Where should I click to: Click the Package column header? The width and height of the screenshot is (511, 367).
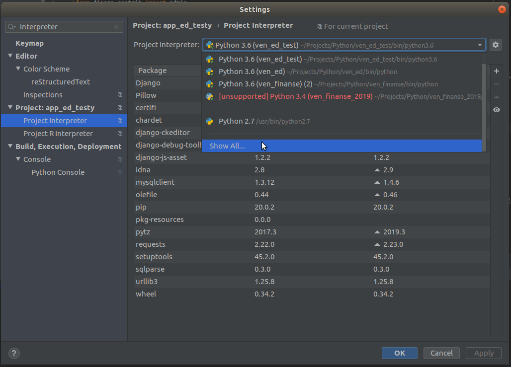168,71
